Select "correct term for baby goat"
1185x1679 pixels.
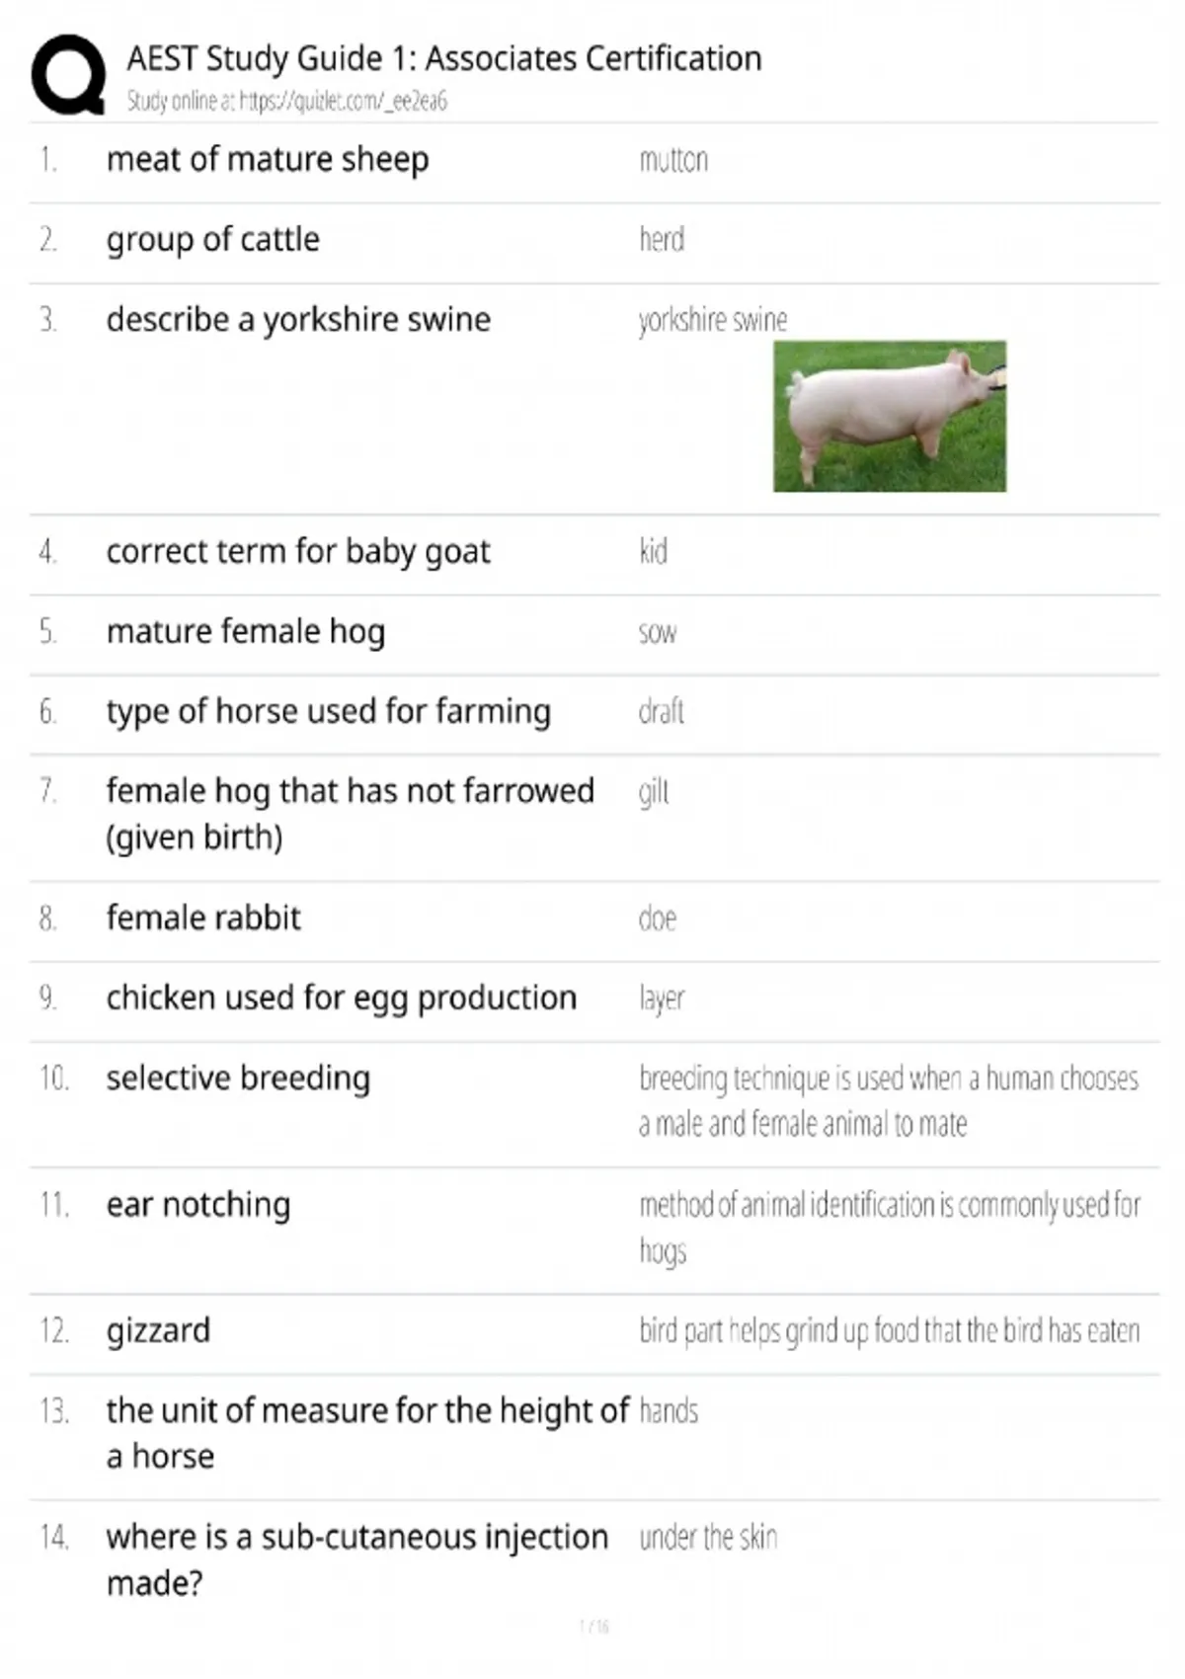pos(297,551)
